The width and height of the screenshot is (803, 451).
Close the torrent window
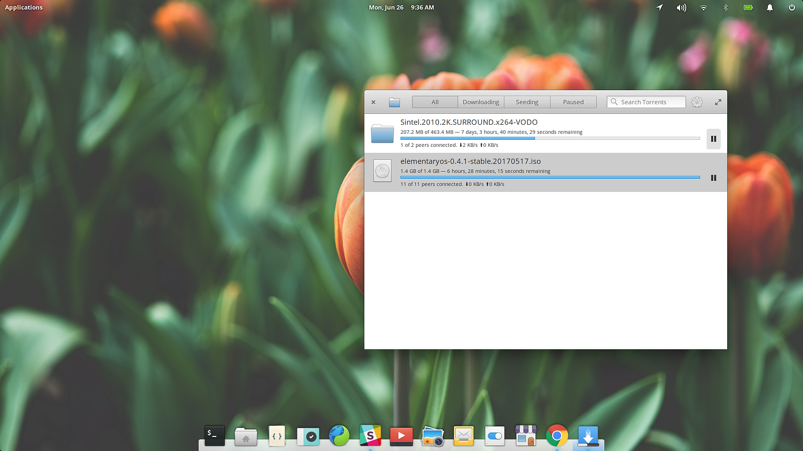373,102
